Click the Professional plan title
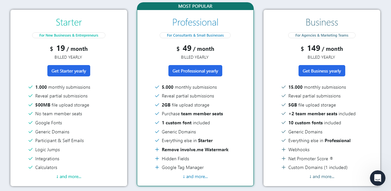The image size is (391, 191). [x=195, y=22]
